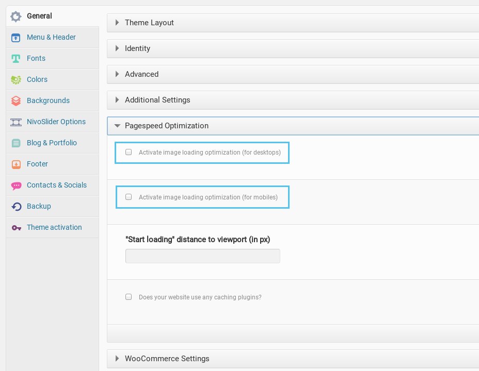479x371 pixels.
Task: Click the Start loading distance input field
Action: pos(202,256)
